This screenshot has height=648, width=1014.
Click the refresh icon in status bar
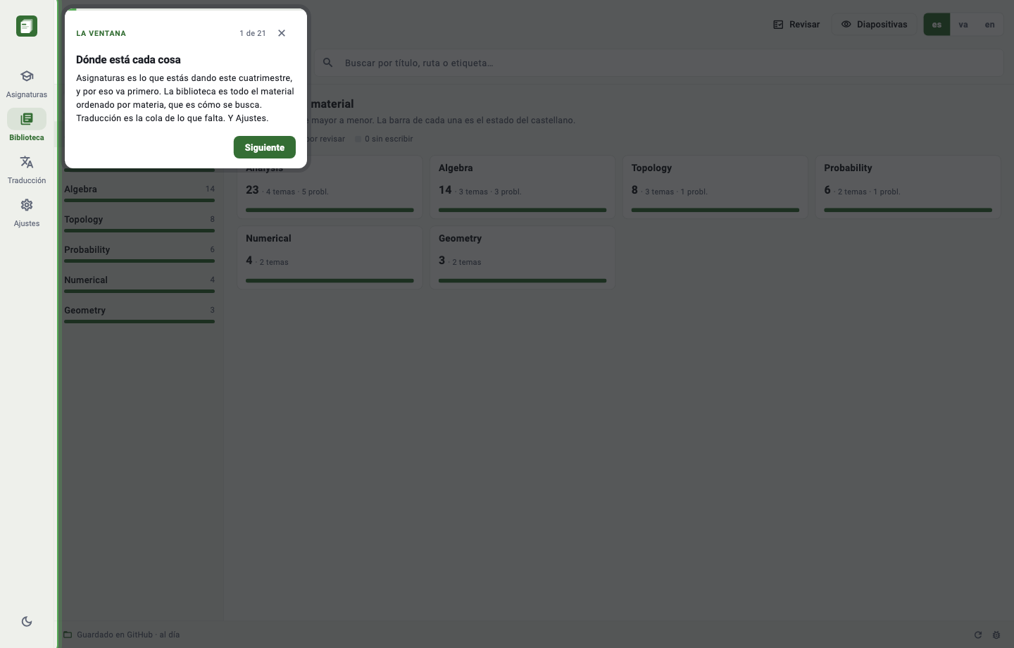[978, 635]
